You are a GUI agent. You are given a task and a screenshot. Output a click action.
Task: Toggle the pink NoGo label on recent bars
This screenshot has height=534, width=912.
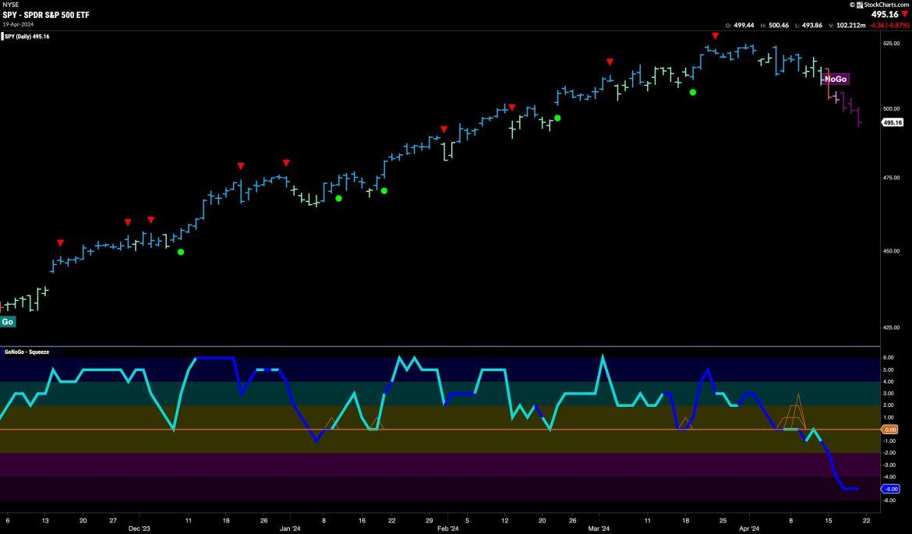click(834, 79)
